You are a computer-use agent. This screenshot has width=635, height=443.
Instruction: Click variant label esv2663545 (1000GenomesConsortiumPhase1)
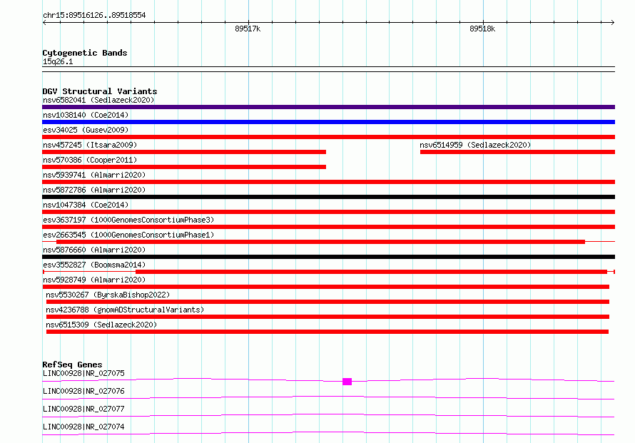pyautogui.click(x=128, y=235)
